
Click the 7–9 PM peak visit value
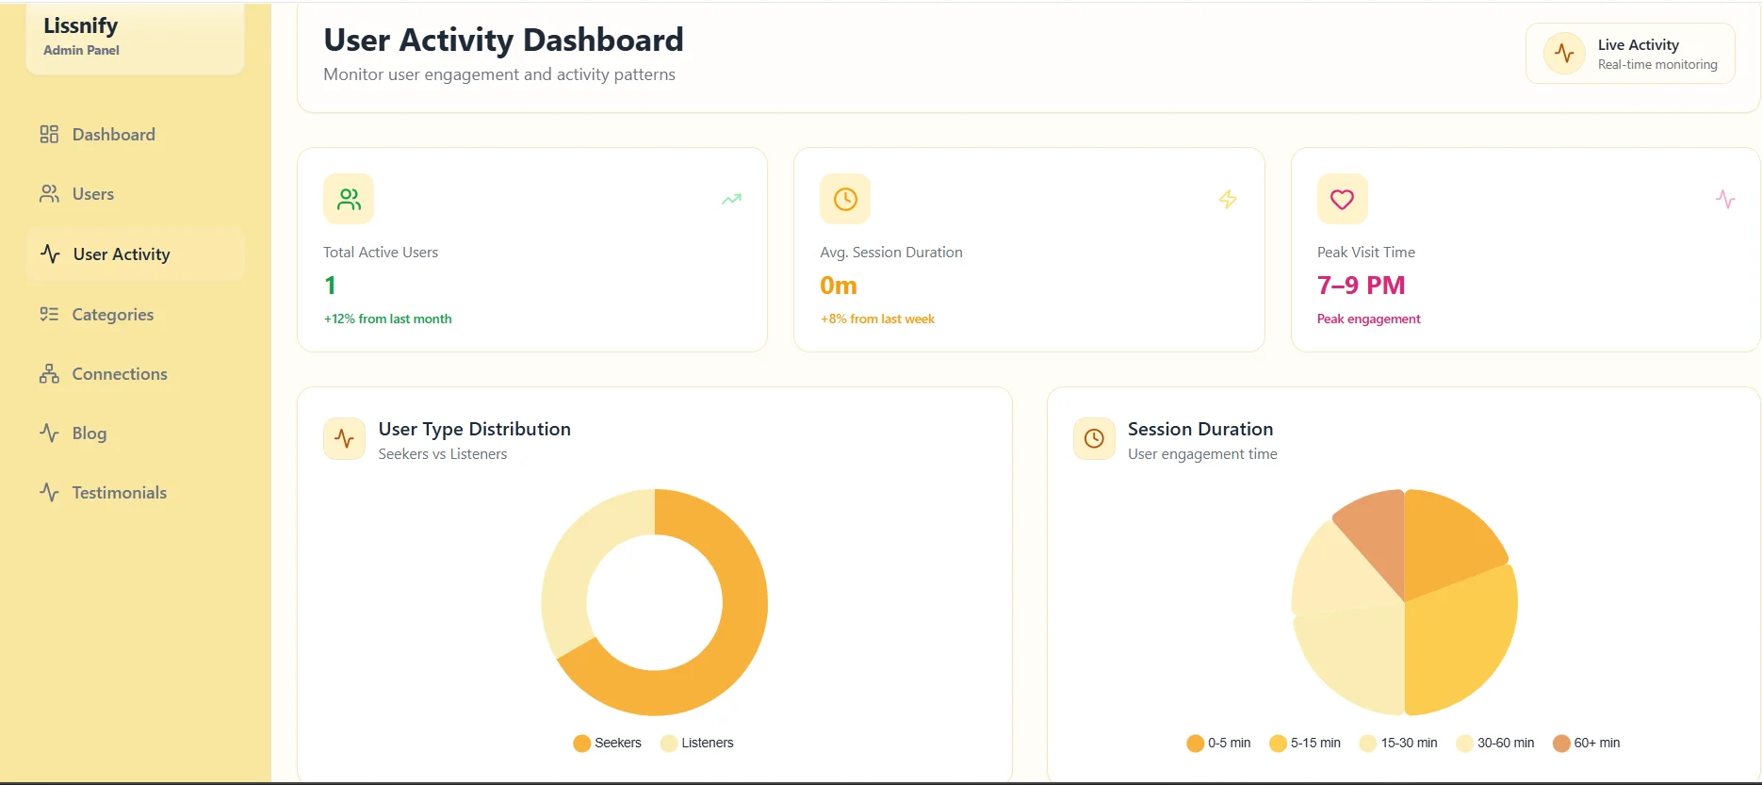(1361, 286)
